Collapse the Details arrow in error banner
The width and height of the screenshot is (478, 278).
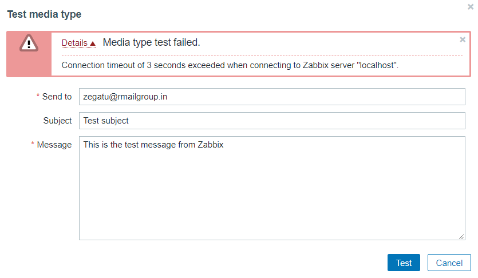click(x=93, y=43)
